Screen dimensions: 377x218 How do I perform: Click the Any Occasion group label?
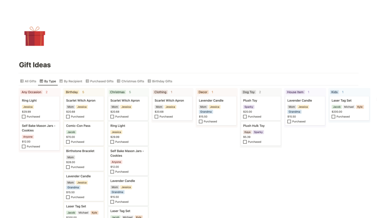click(31, 92)
